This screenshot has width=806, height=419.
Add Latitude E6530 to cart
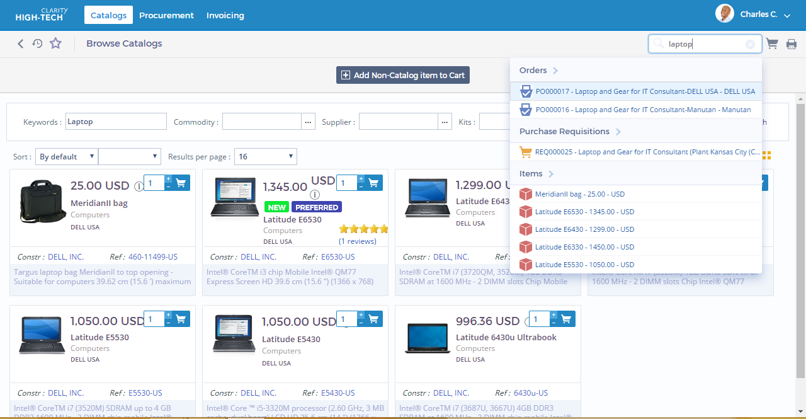click(x=374, y=183)
